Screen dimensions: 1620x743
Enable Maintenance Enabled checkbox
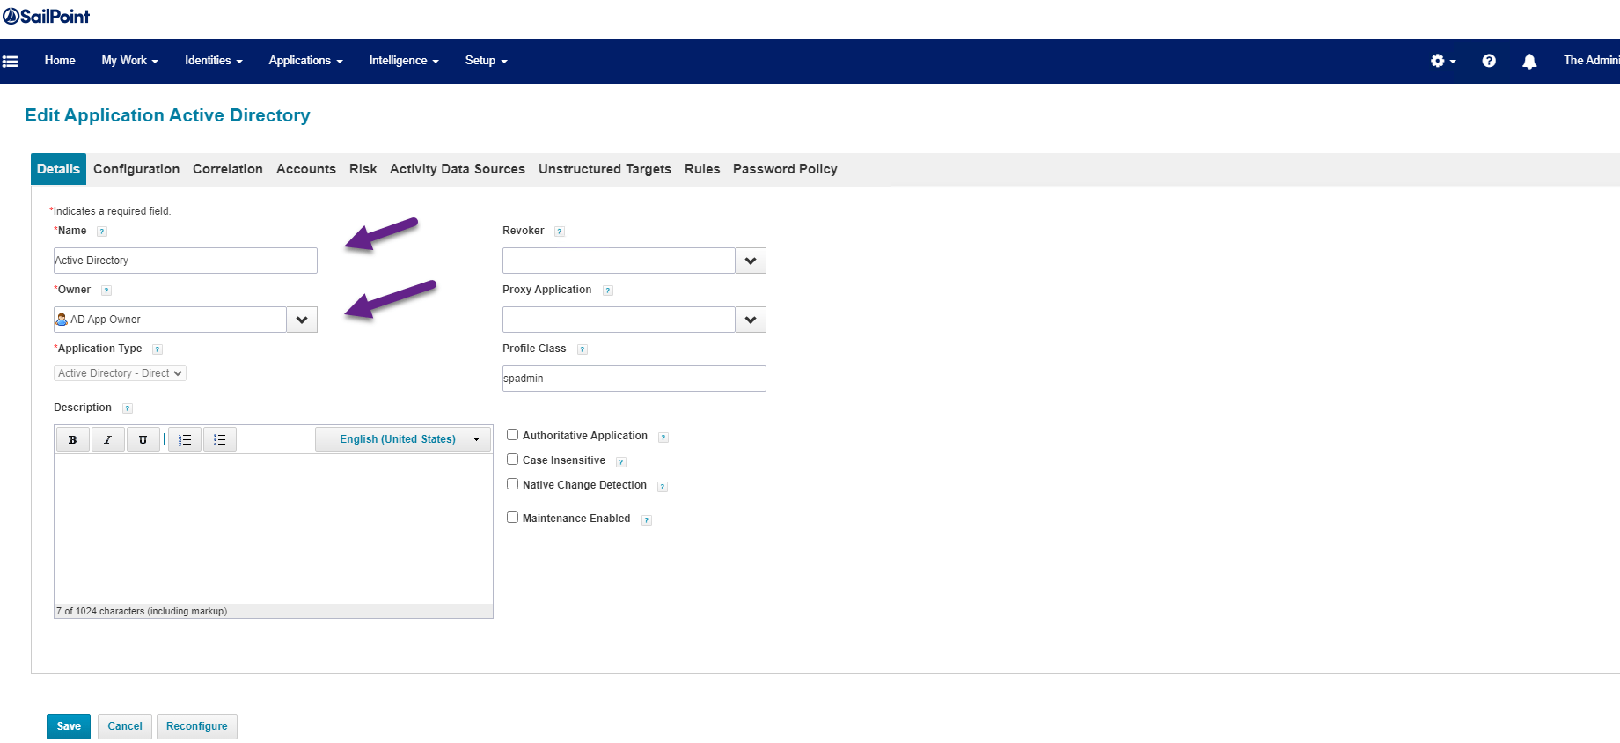click(512, 518)
